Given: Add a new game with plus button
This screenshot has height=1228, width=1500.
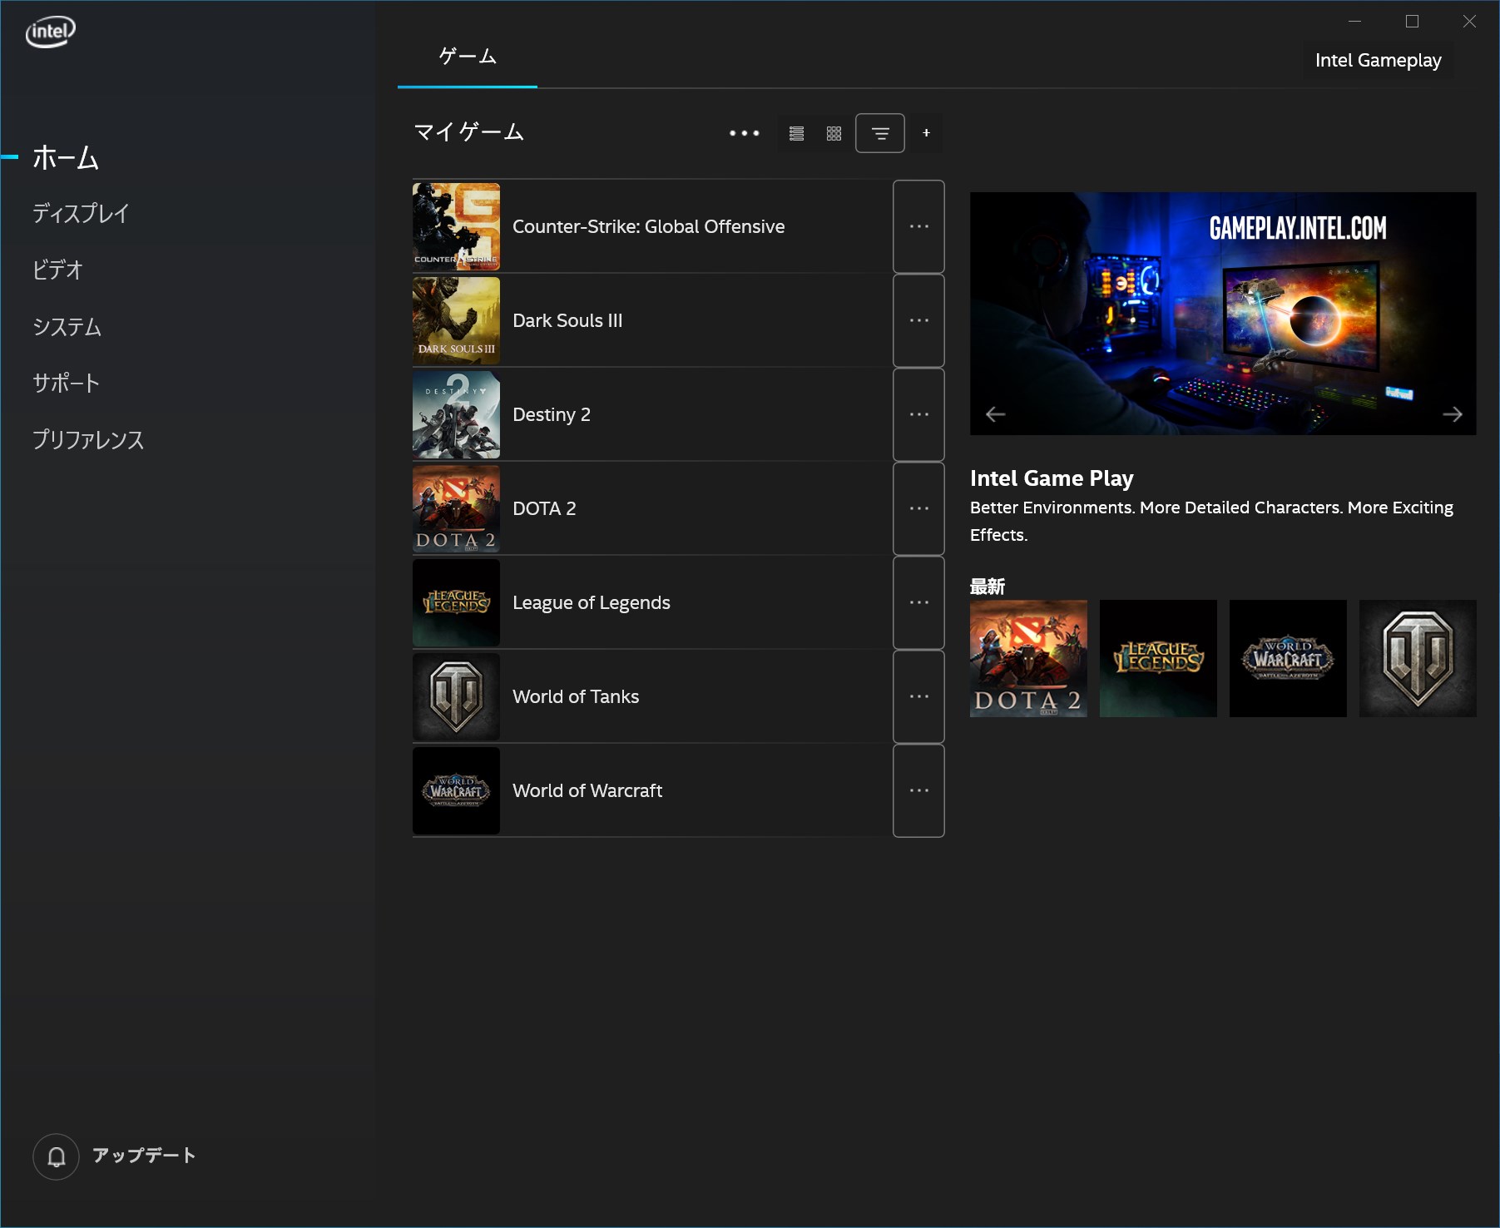Looking at the screenshot, I should [926, 133].
